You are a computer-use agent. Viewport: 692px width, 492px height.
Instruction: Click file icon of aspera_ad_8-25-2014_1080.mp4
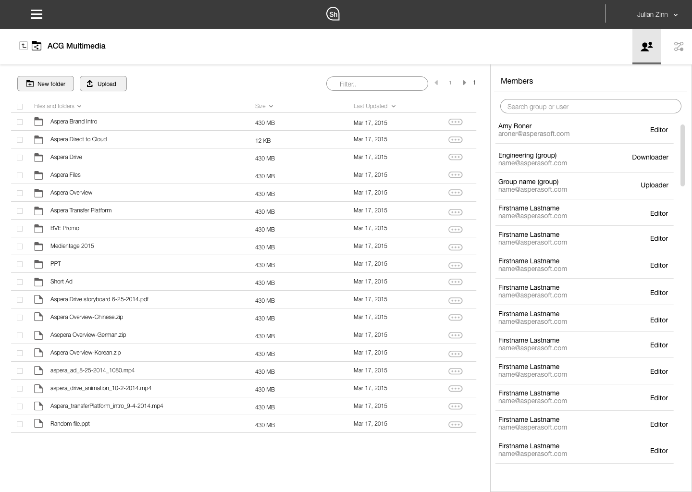tap(38, 370)
